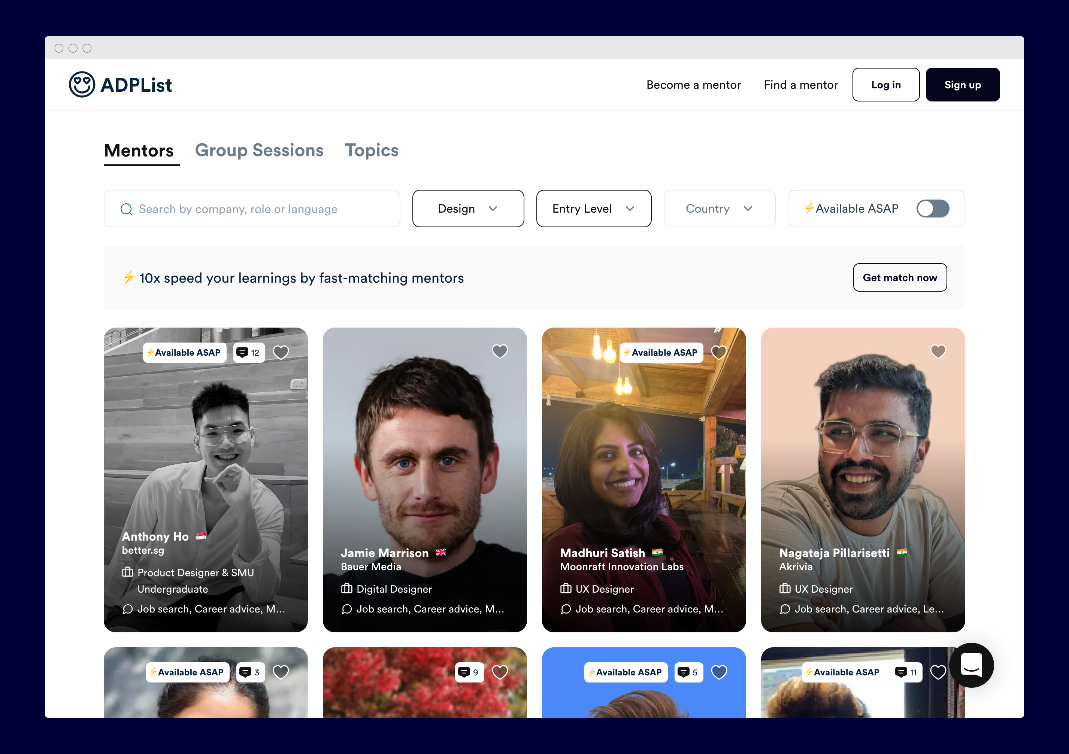Click Anthony Ho's 12 reviews badge

[x=249, y=352]
